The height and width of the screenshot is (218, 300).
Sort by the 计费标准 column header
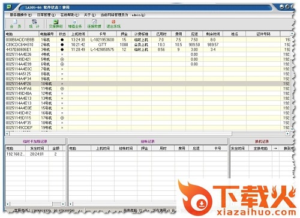tap(141, 34)
